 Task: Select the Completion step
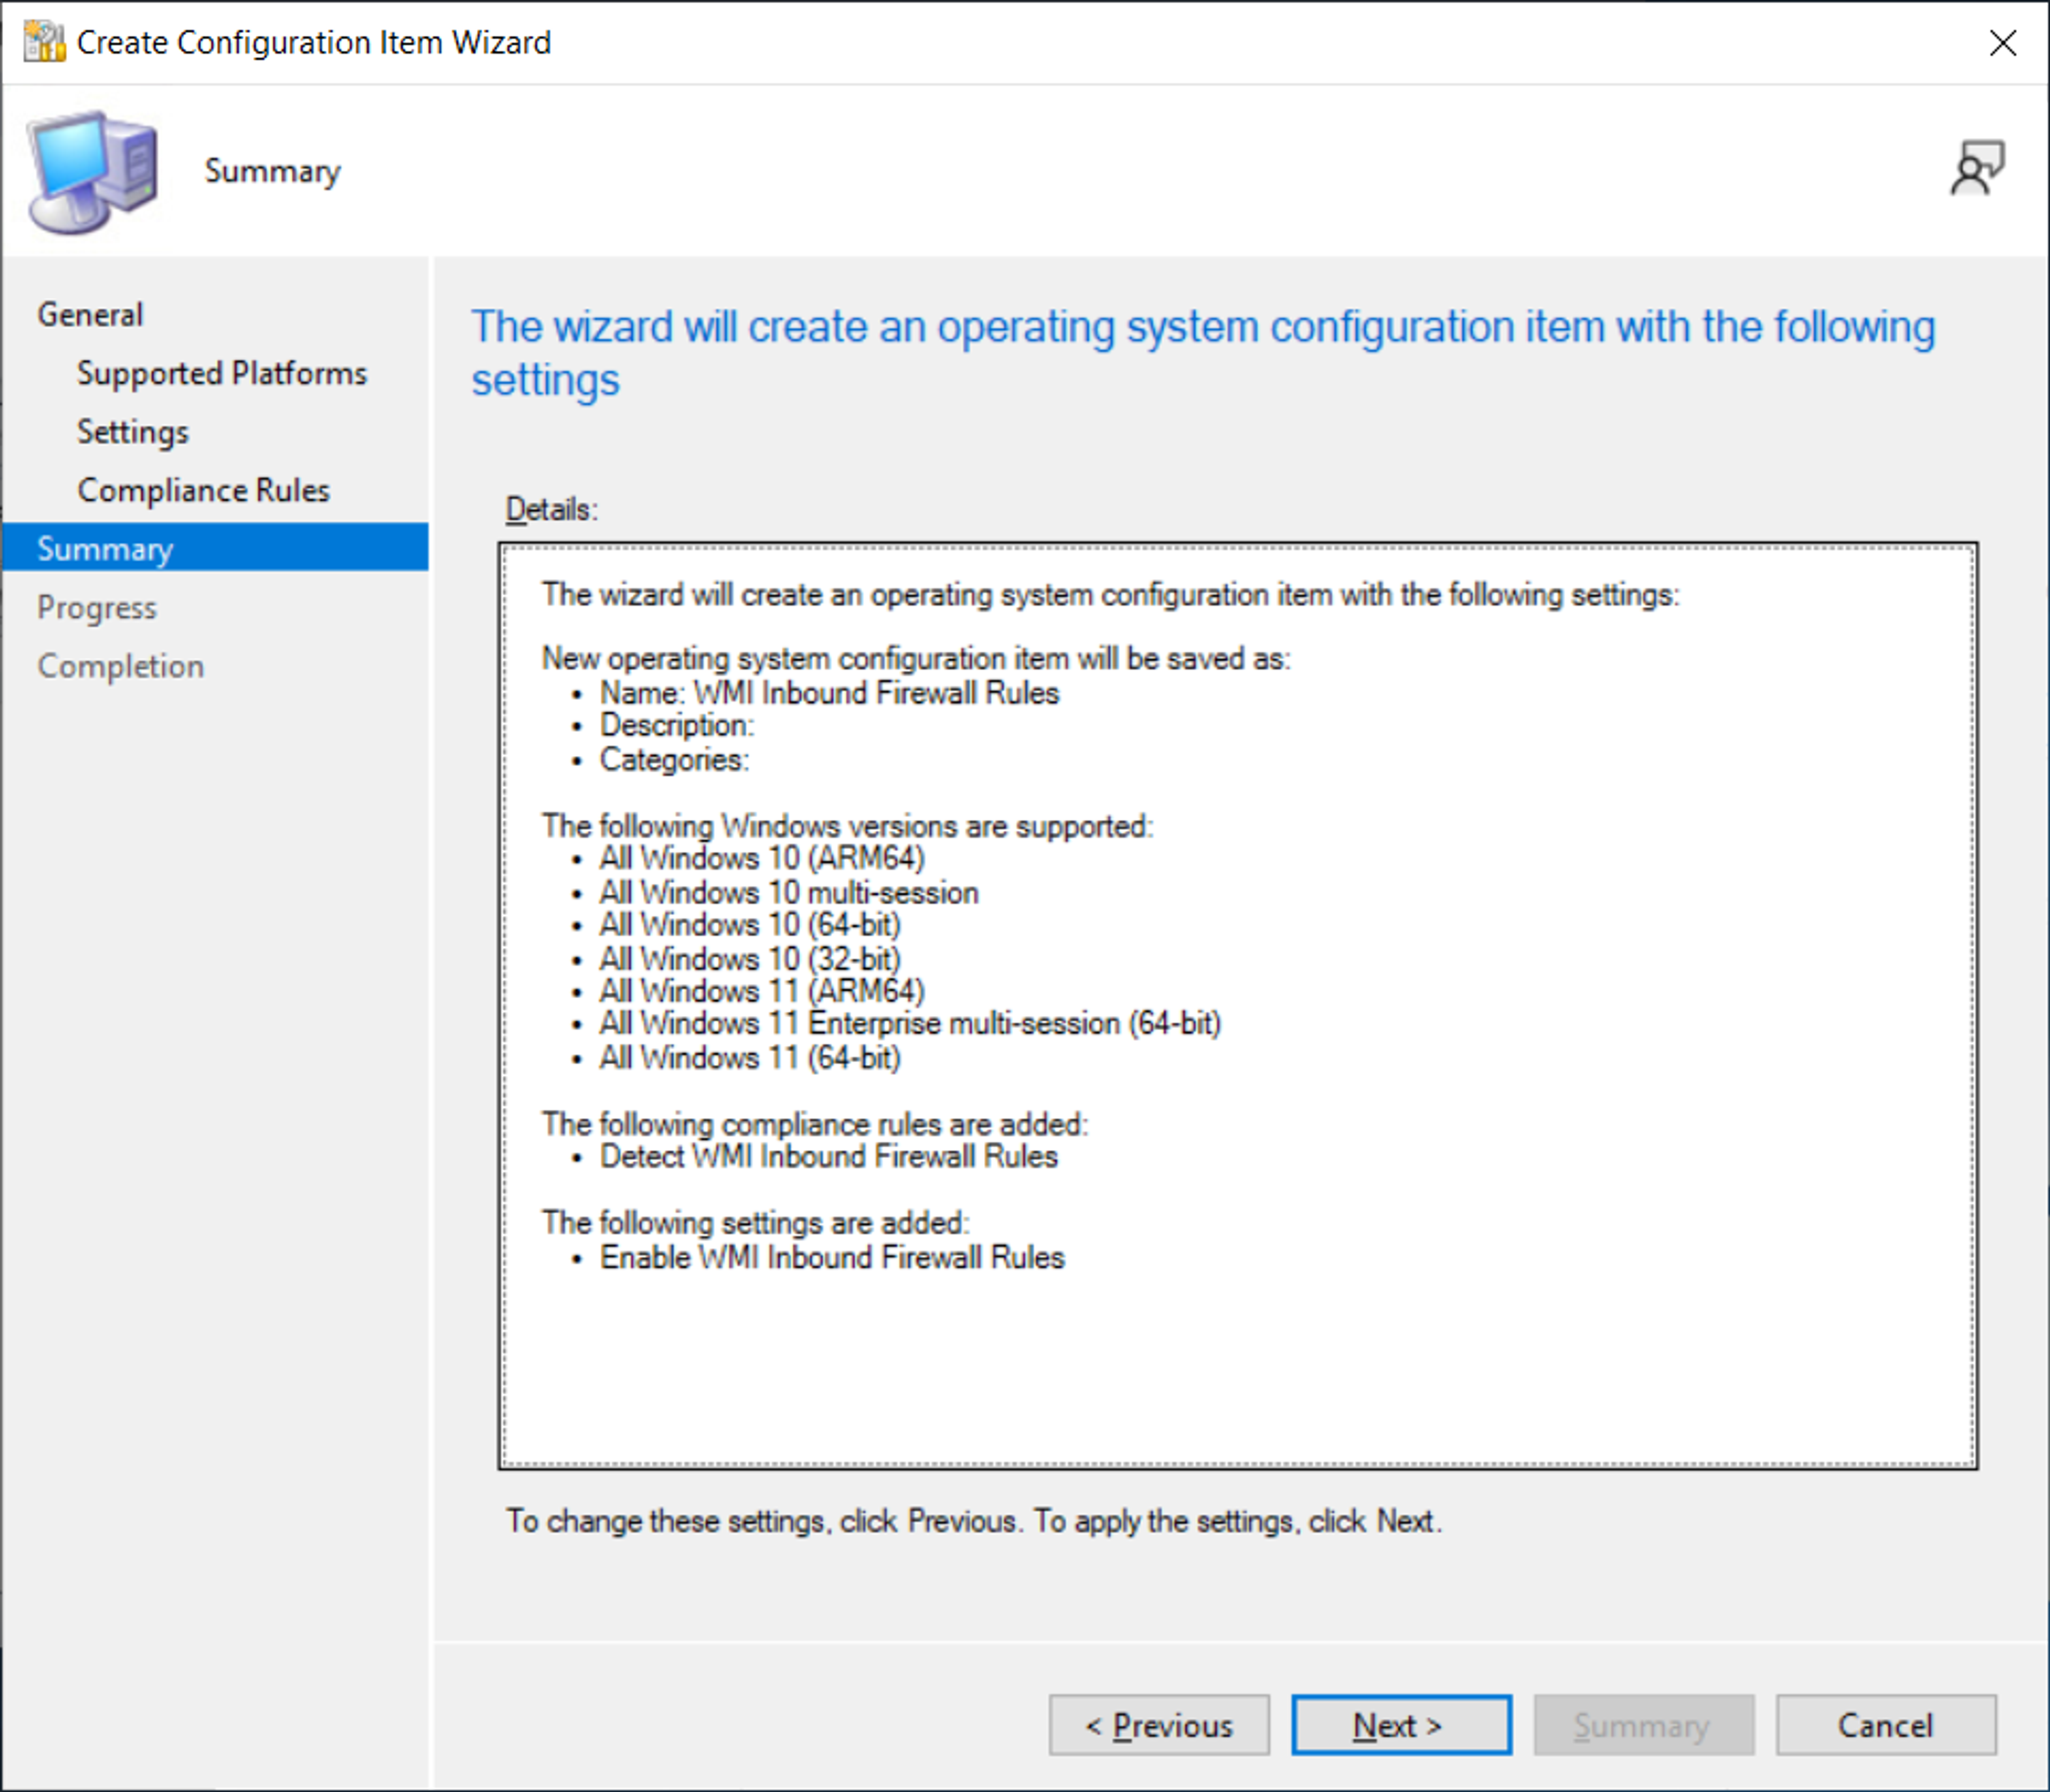(121, 666)
